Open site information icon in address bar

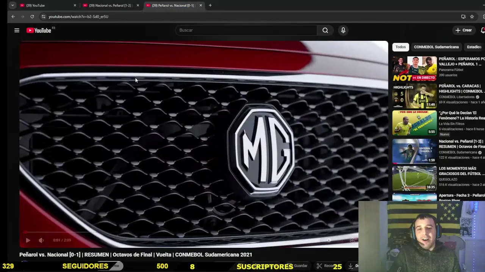pyautogui.click(x=44, y=17)
